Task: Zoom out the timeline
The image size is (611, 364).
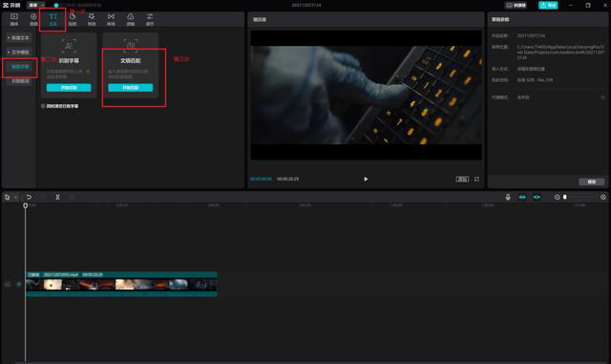Action: (x=557, y=197)
